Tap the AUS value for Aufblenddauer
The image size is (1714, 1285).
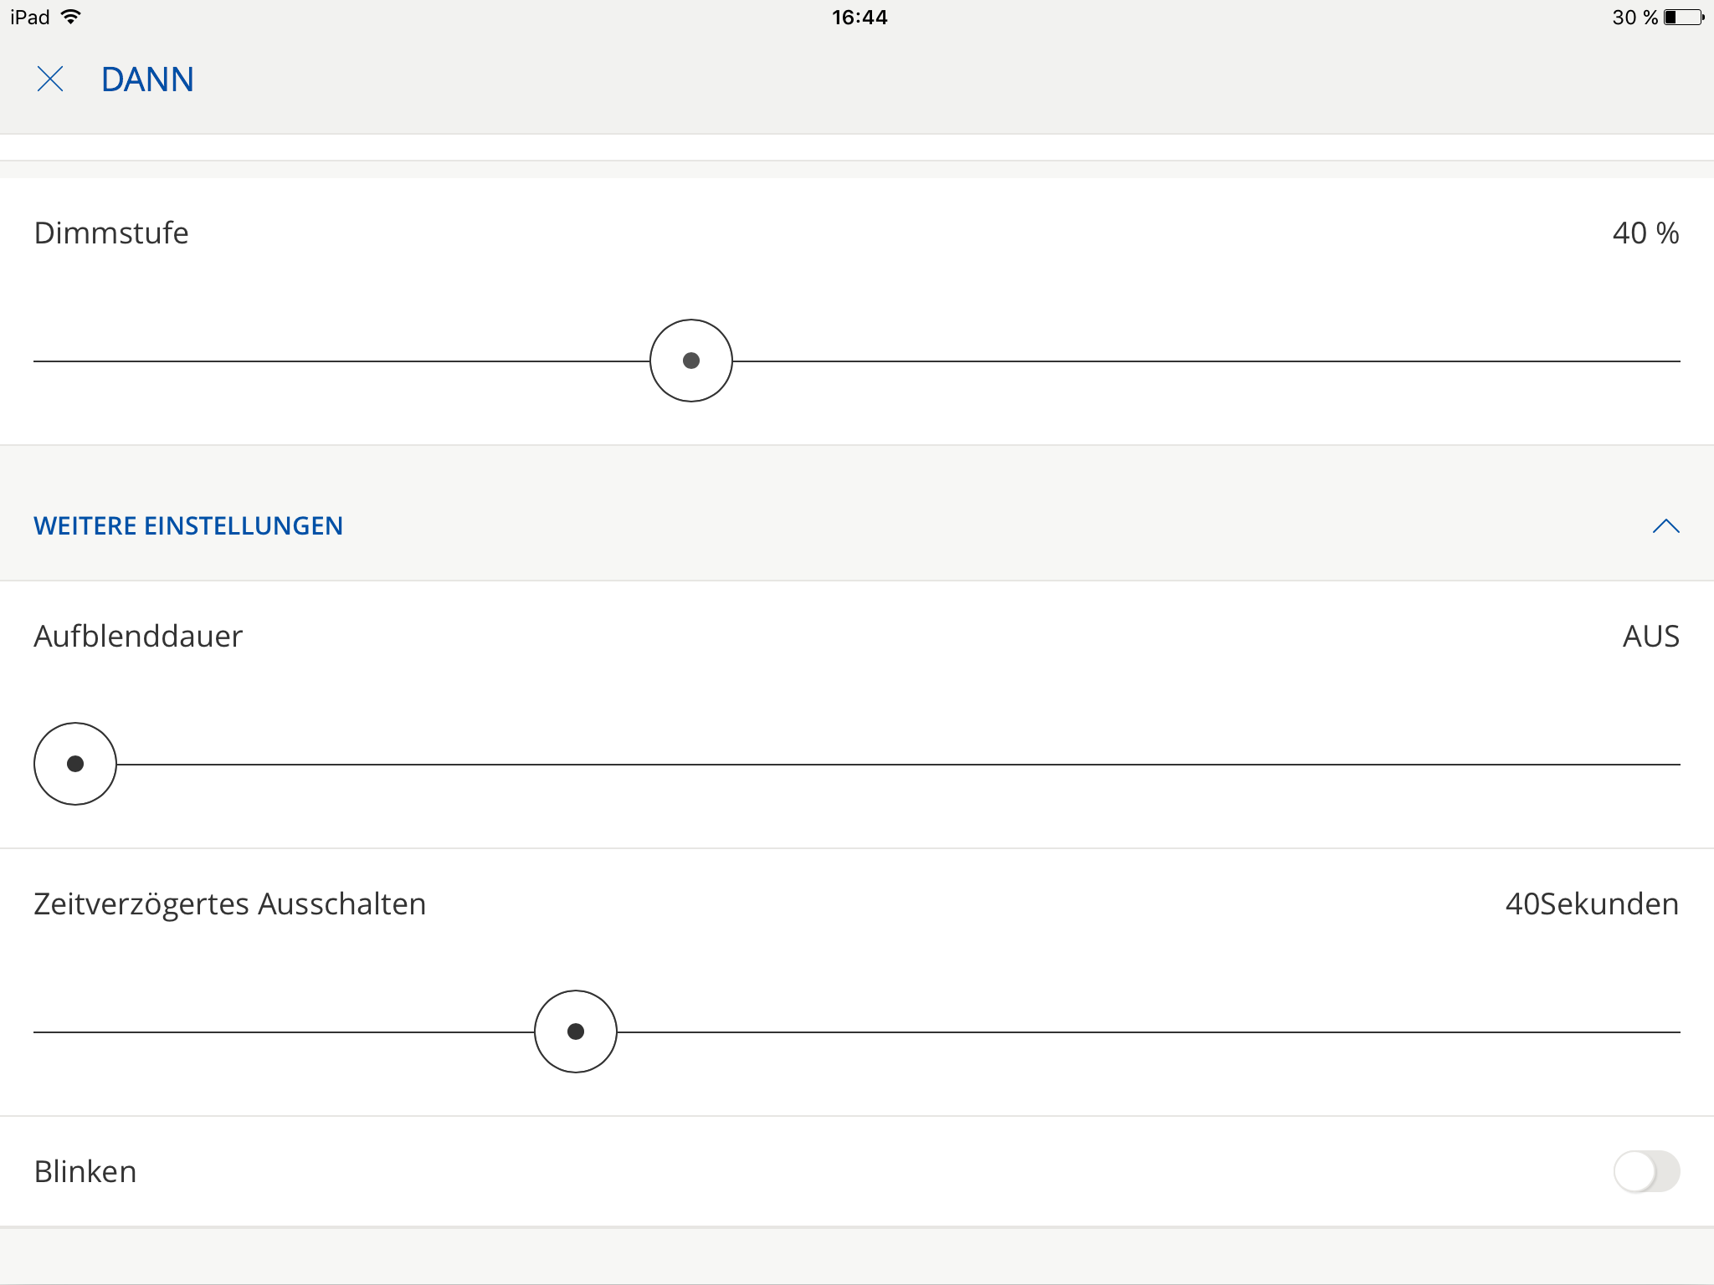pos(1650,637)
